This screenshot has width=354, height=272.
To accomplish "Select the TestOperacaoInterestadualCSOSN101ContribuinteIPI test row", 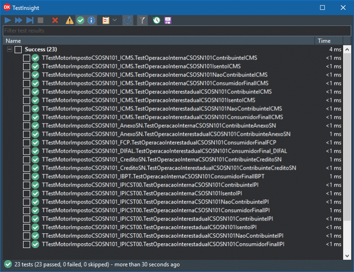I will 173,219.
